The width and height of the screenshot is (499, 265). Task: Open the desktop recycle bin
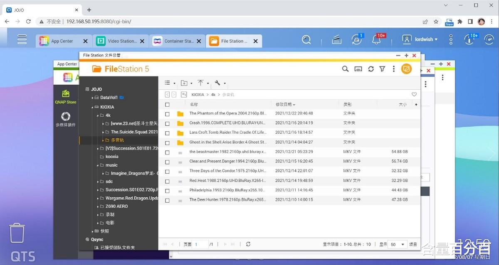(17, 233)
